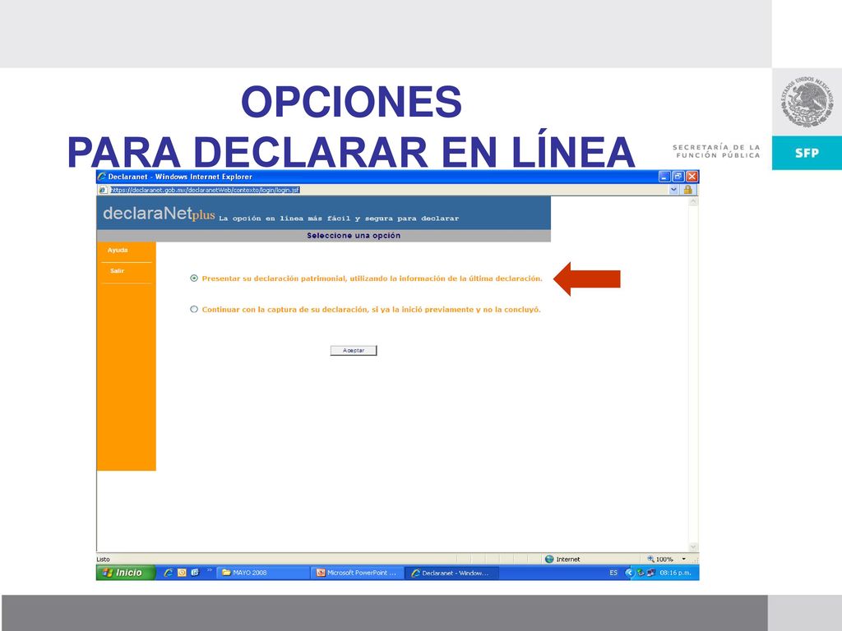Click the 'La opción en línea más fácil' tagline
Image resolution: width=842 pixels, height=631 pixels.
[x=339, y=219]
